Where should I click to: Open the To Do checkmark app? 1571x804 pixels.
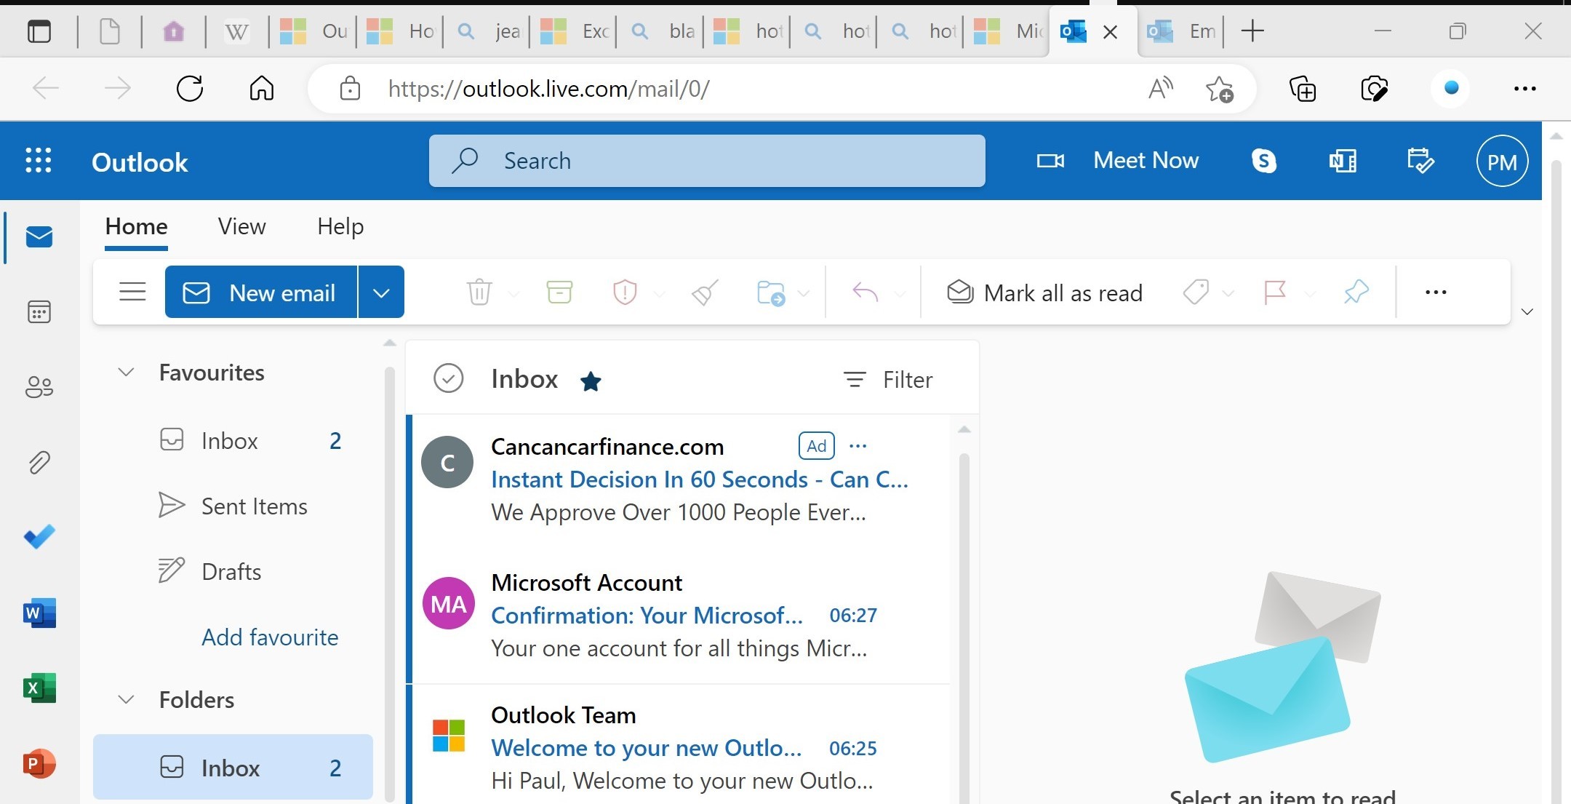39,537
